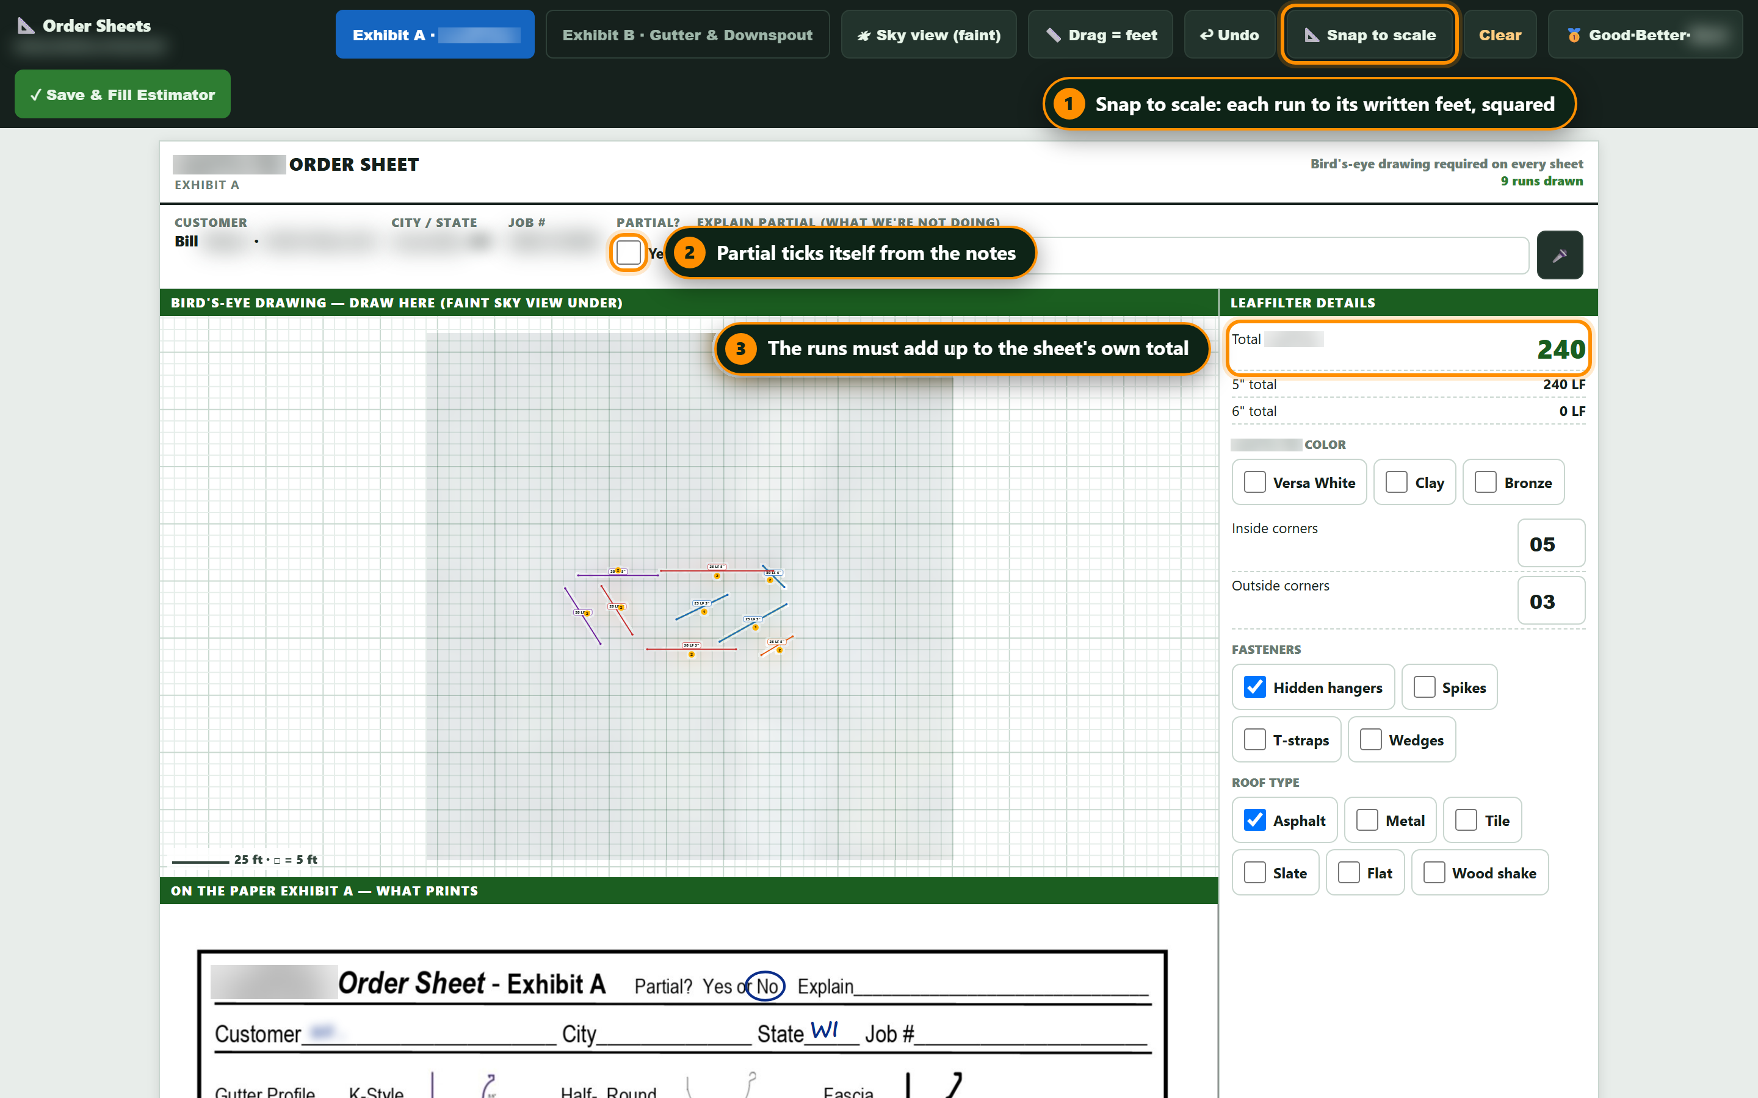Toggle Sky view (faint) mode
The height and width of the screenshot is (1098, 1758).
(928, 34)
